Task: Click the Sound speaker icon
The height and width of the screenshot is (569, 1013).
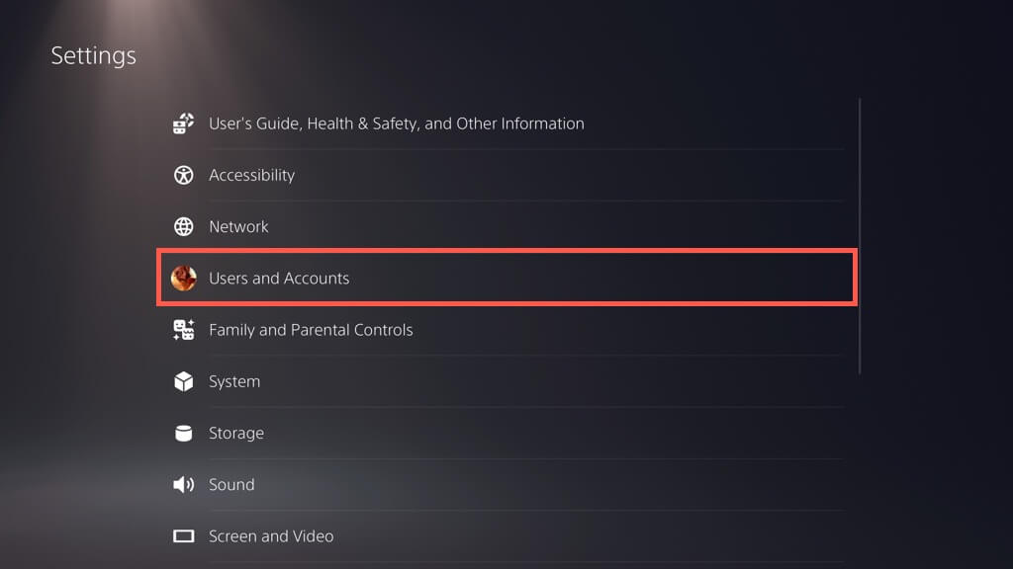Action: coord(184,484)
